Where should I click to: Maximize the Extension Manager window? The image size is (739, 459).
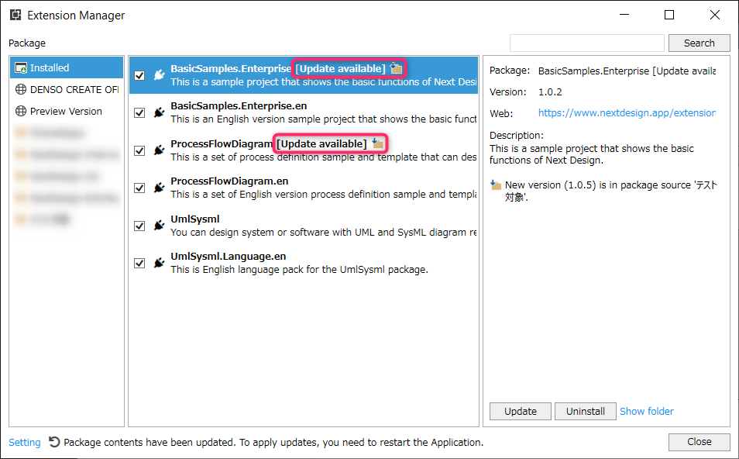(669, 15)
